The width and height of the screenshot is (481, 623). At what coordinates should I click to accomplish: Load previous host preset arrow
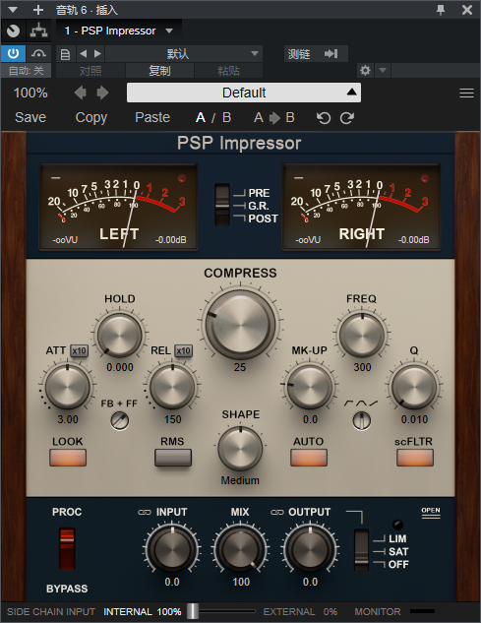coord(83,53)
